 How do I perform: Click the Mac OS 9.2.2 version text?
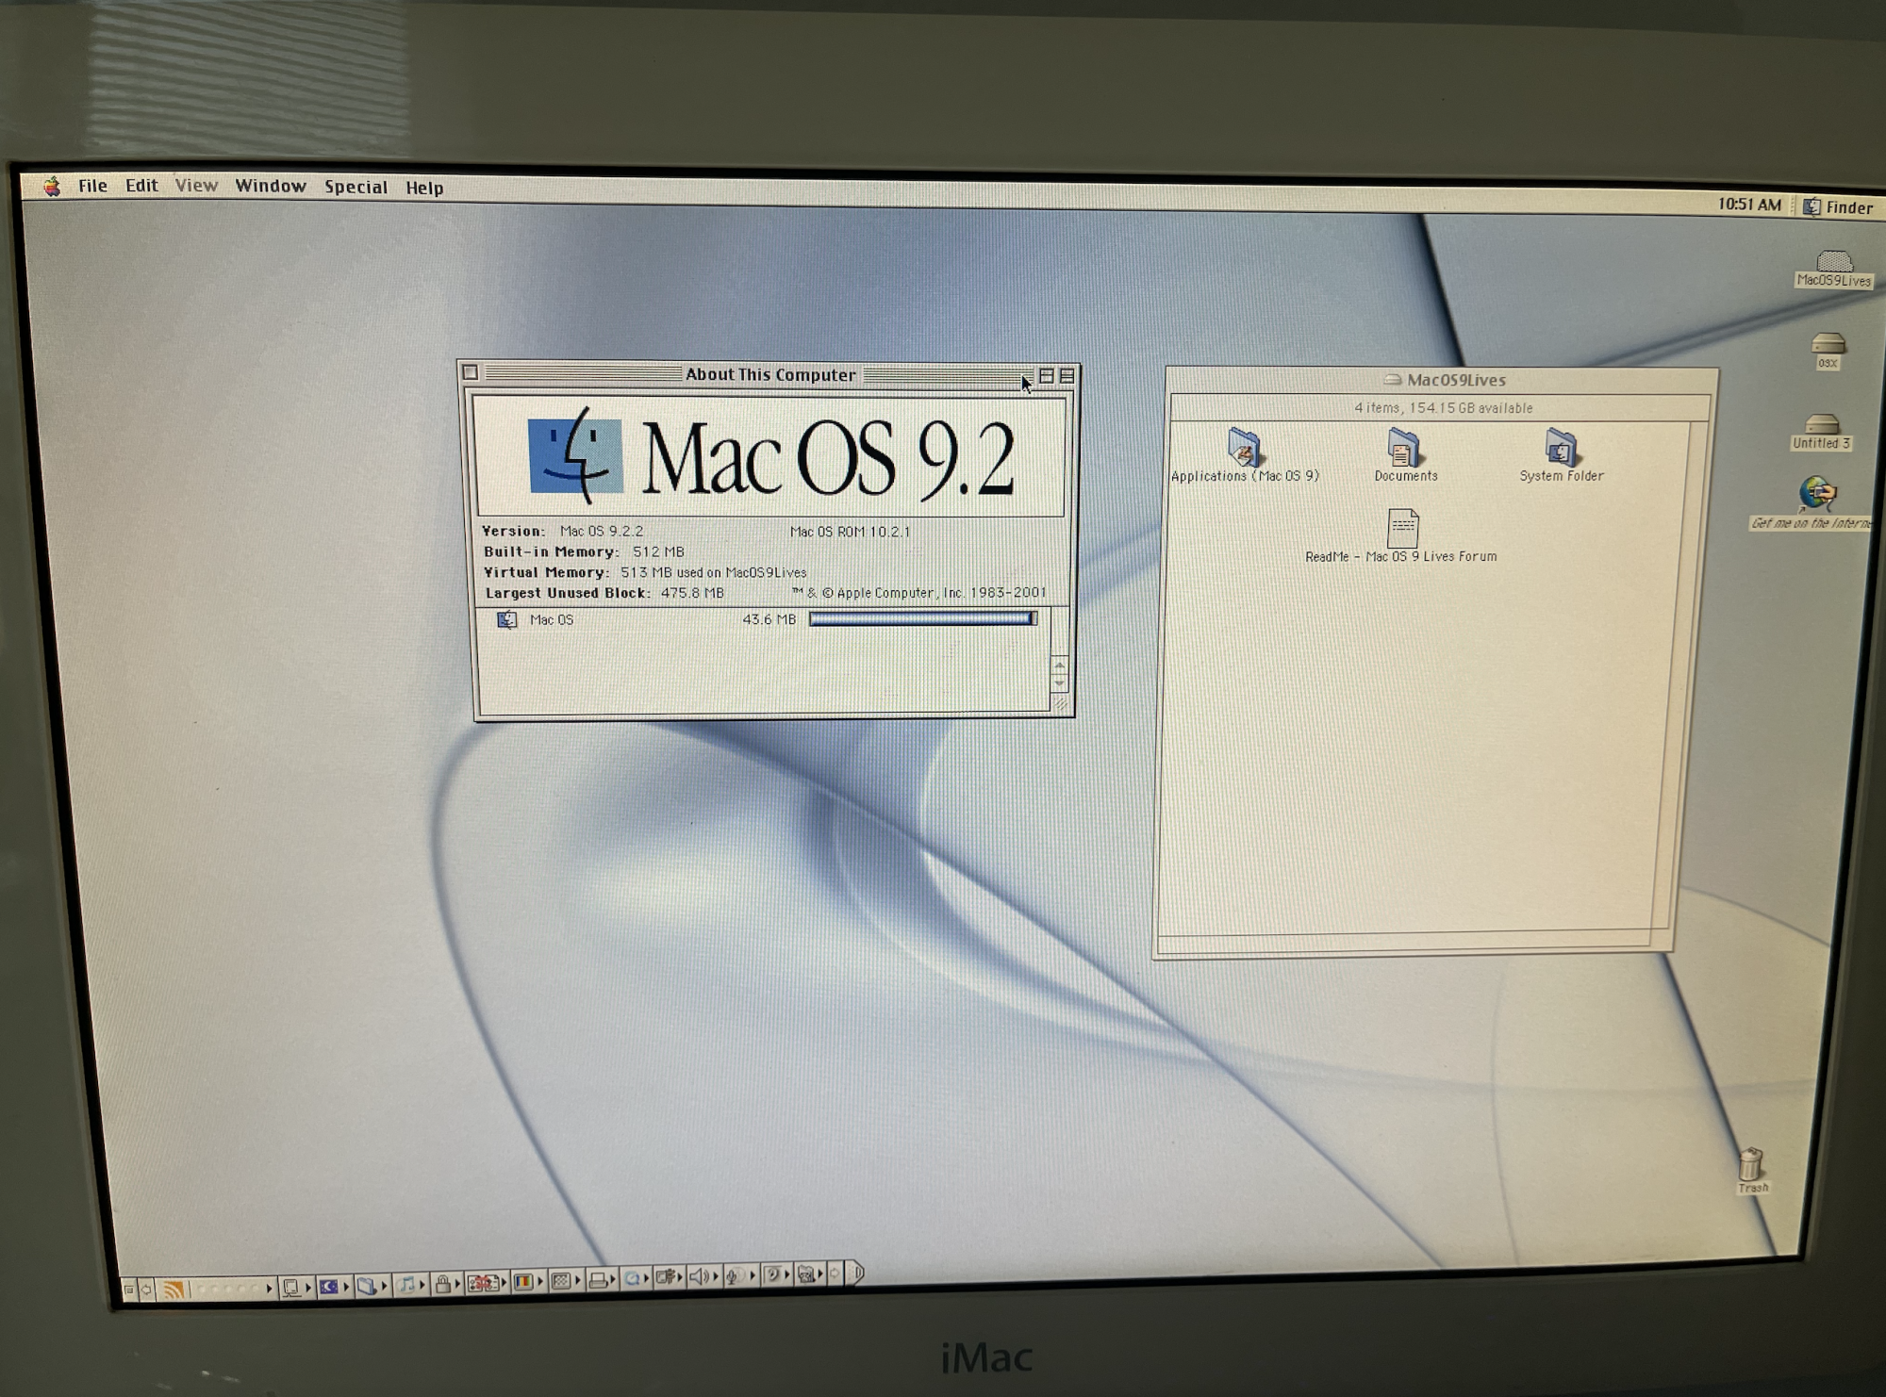tap(602, 531)
